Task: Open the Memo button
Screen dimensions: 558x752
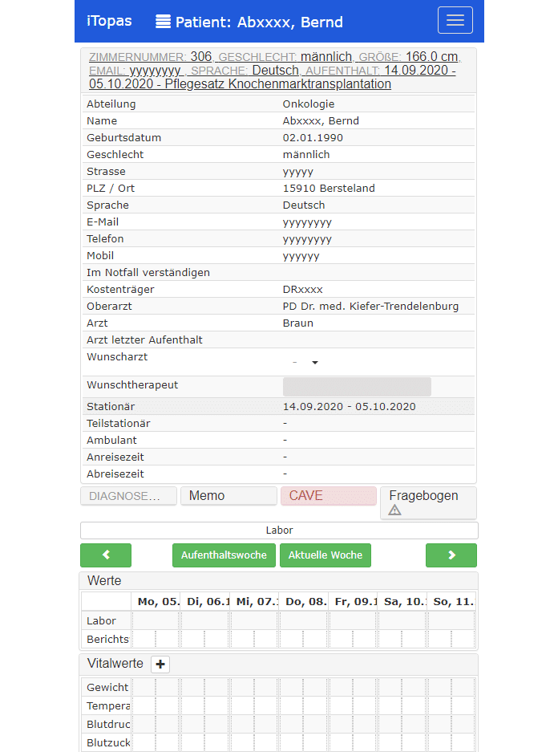Action: 228,496
